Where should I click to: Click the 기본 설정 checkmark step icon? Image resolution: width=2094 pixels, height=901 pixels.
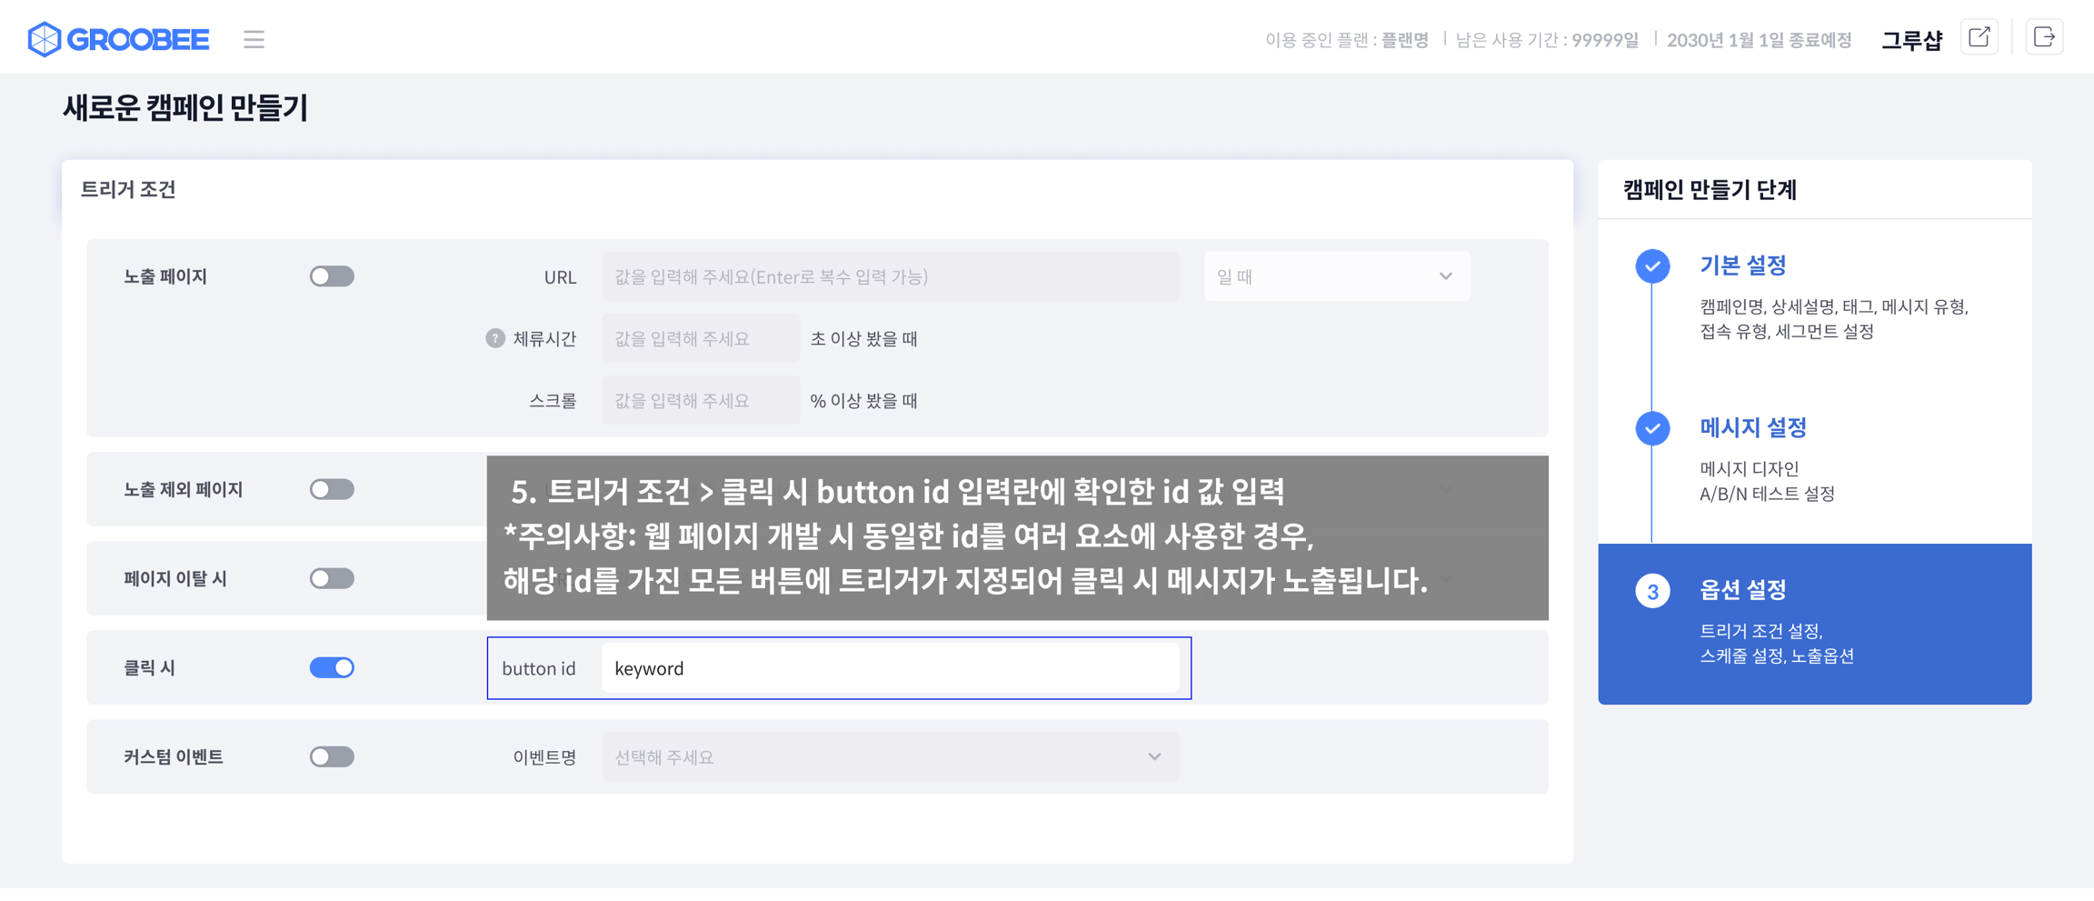click(1652, 266)
